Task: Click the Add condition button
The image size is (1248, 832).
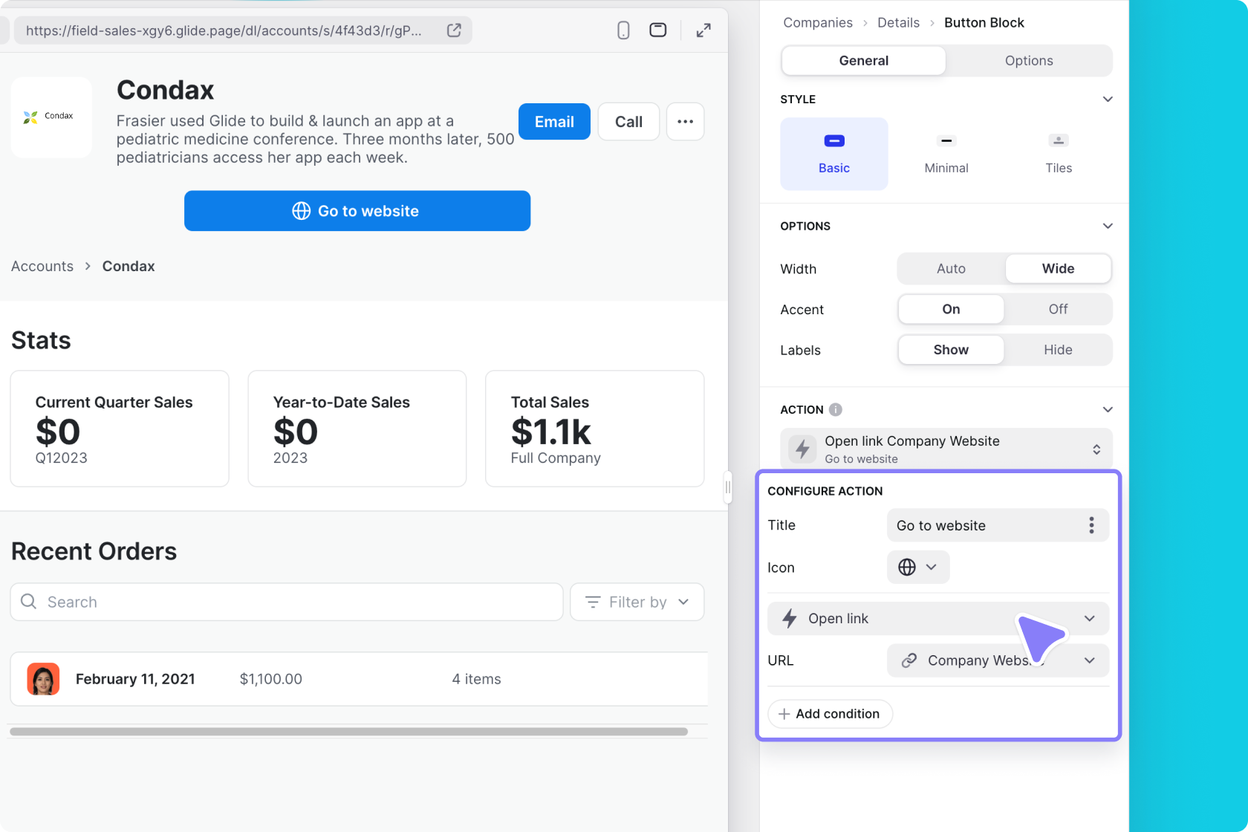Action: [x=829, y=714]
